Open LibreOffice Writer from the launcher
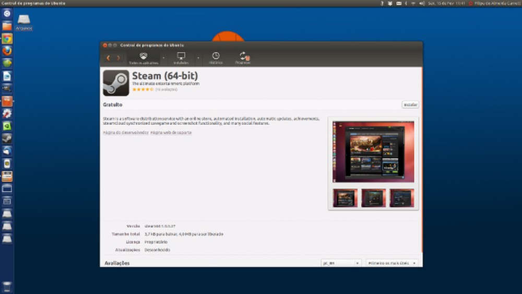This screenshot has width=522, height=294. pyautogui.click(x=7, y=76)
